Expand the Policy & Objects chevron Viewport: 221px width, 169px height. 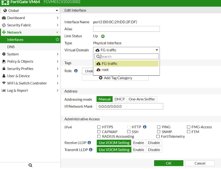(57, 61)
